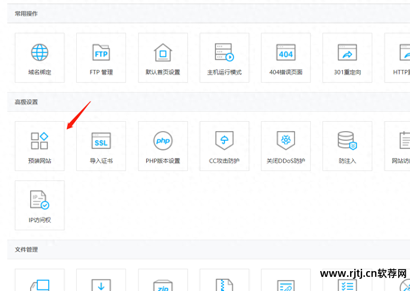
Task: Click the zipper file icon in 文件管理
Action: point(224,285)
